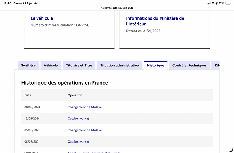Open Cession (vente) dated 05/03/2021
The height and width of the screenshot is (153, 234).
(x=78, y=142)
